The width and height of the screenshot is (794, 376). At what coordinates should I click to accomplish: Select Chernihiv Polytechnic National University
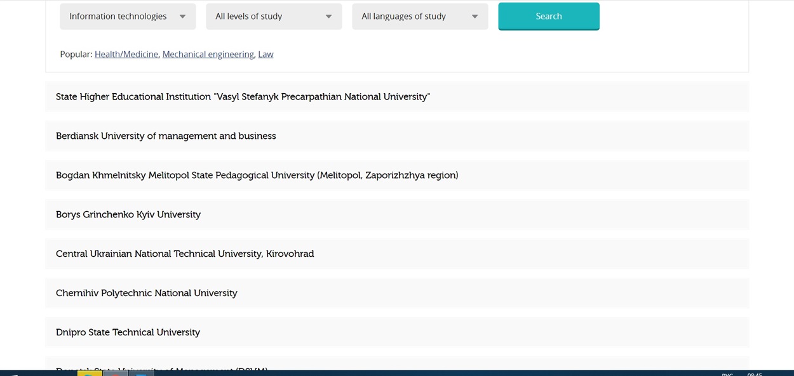pyautogui.click(x=397, y=294)
